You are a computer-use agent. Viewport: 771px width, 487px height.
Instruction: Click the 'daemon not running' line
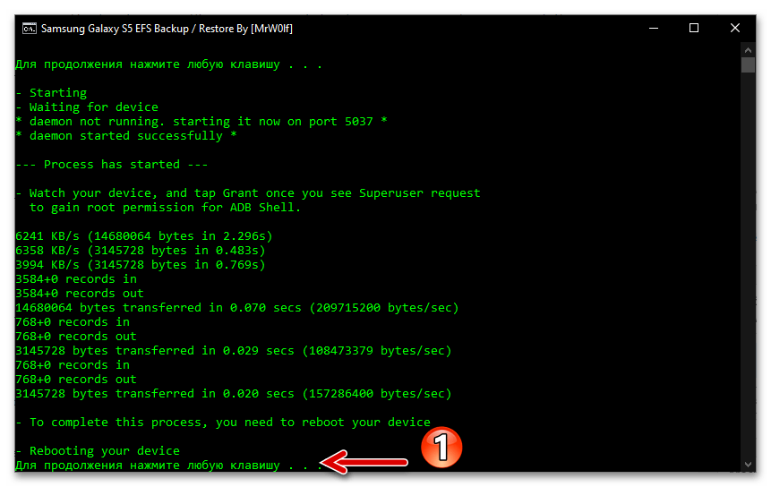(201, 122)
